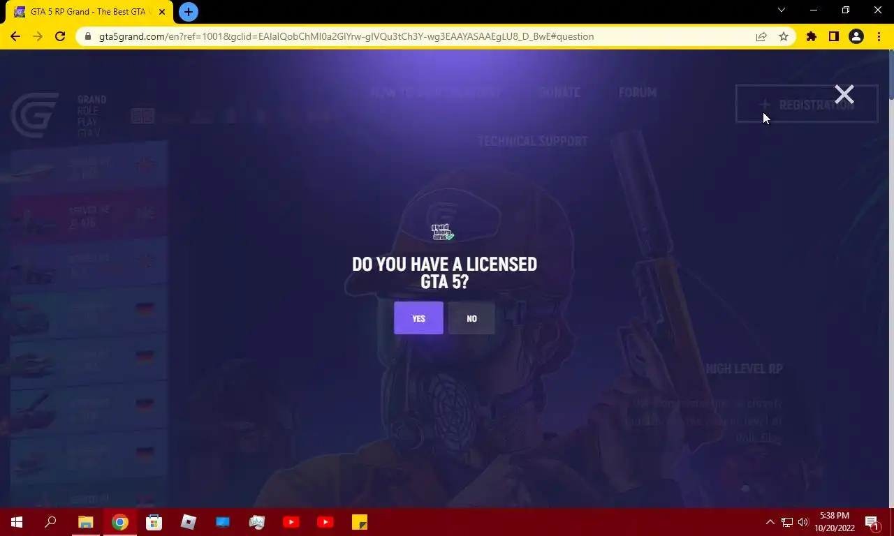
Task: Go back to the previous page
Action: pos(15,36)
